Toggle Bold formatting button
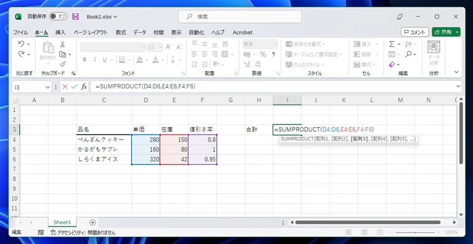This screenshot has width=473, height=244. pos(85,60)
